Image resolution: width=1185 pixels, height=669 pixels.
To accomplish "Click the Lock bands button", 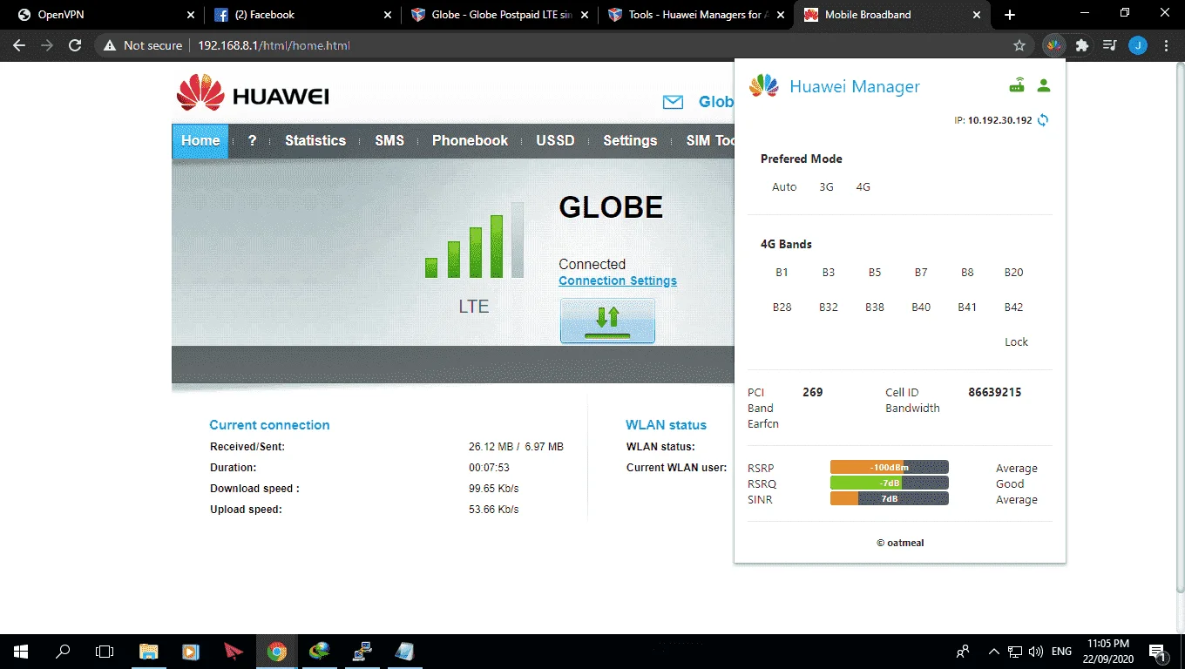I will pos(1016,342).
